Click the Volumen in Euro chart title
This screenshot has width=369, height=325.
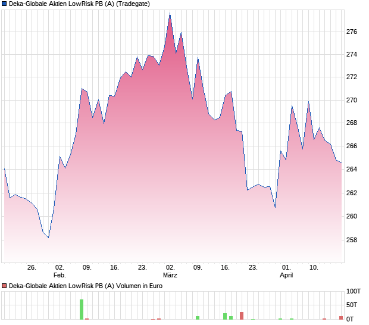click(86, 286)
